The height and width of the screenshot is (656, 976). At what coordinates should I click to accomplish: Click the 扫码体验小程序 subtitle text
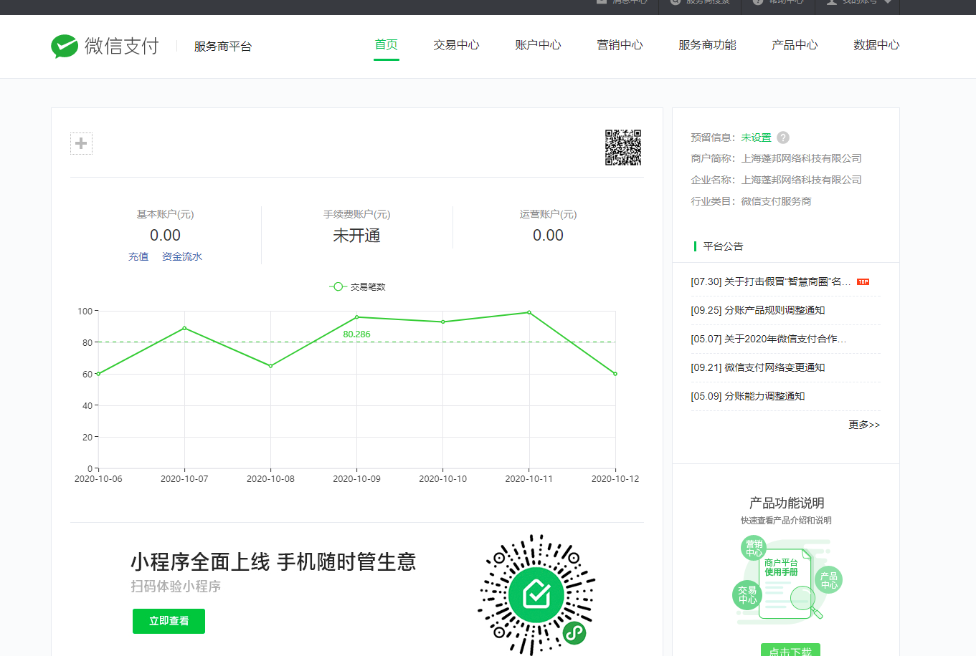click(176, 587)
